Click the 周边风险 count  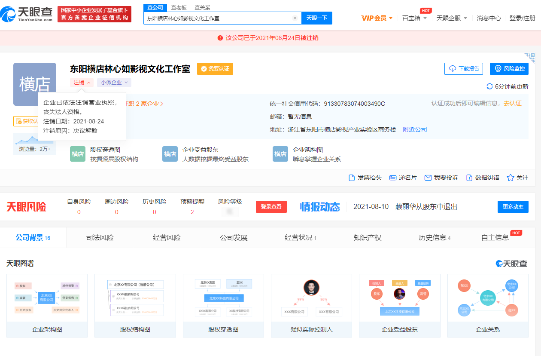click(x=117, y=212)
